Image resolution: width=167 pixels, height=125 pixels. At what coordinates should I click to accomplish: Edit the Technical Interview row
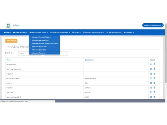click(x=151, y=69)
